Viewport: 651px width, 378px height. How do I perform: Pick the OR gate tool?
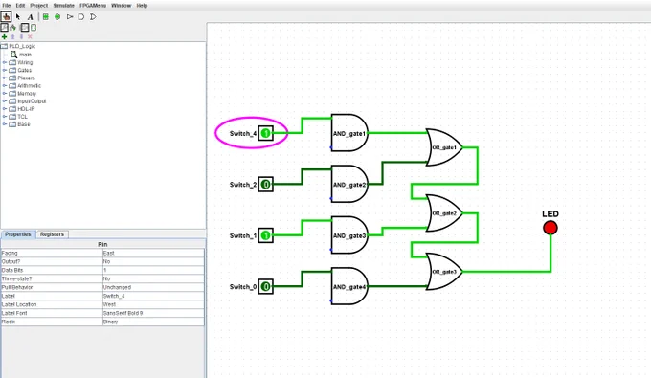93,16
